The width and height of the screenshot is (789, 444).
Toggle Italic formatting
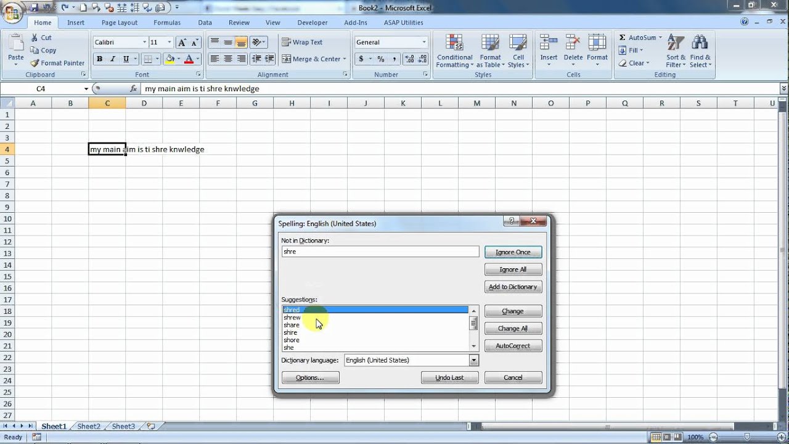[x=113, y=59]
